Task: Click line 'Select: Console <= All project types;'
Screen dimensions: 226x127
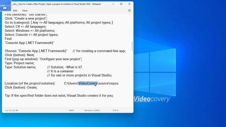Action: (x=31, y=35)
